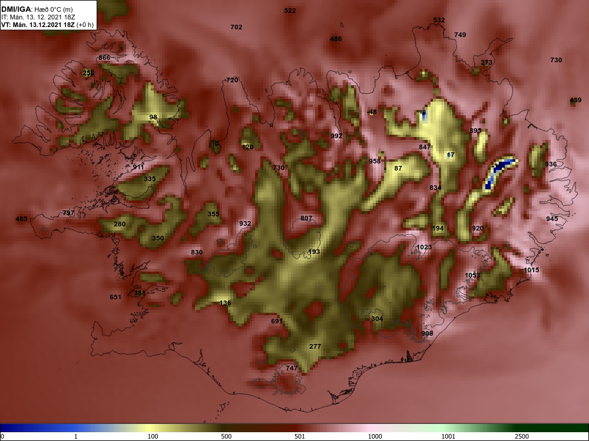
Task: Click the map value 834
Action: 435,188
